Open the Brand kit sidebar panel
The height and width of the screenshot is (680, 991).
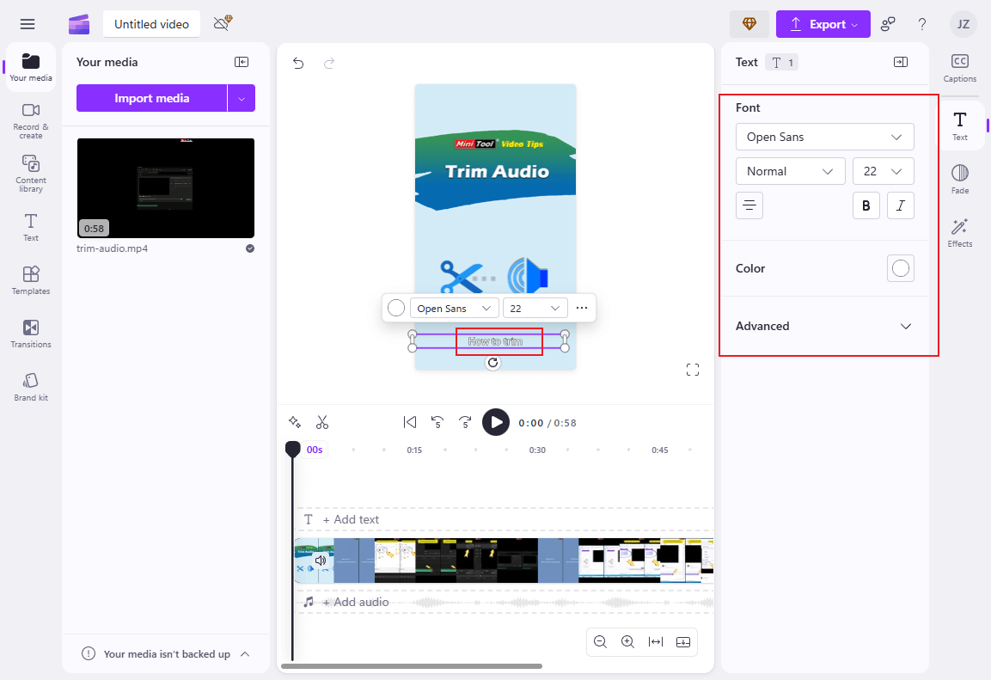point(31,387)
